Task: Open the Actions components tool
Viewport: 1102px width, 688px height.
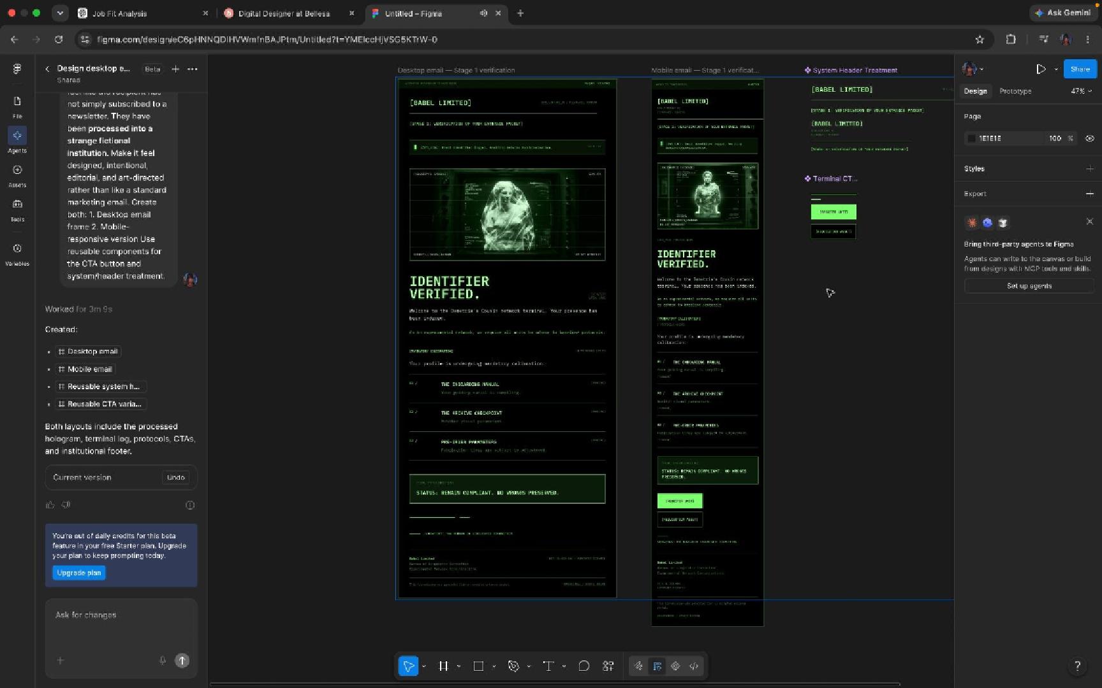Action: coord(608,666)
